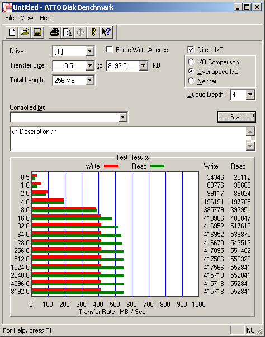Click the ATTO application icon in title bar
Viewport: 265px width, 337px height.
8,7
